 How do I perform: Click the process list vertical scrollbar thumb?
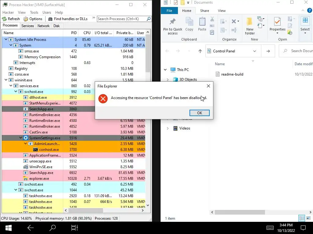(x=148, y=54)
